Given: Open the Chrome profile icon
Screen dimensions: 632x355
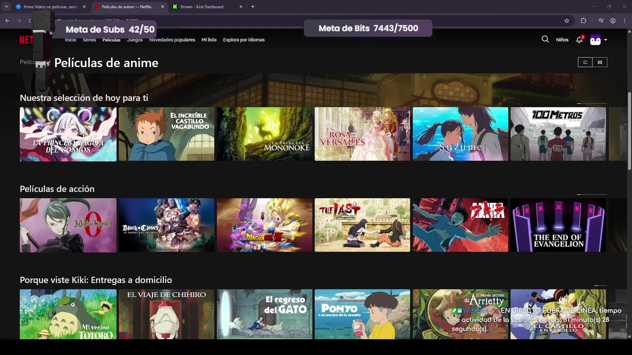Looking at the screenshot, I should [x=613, y=21].
